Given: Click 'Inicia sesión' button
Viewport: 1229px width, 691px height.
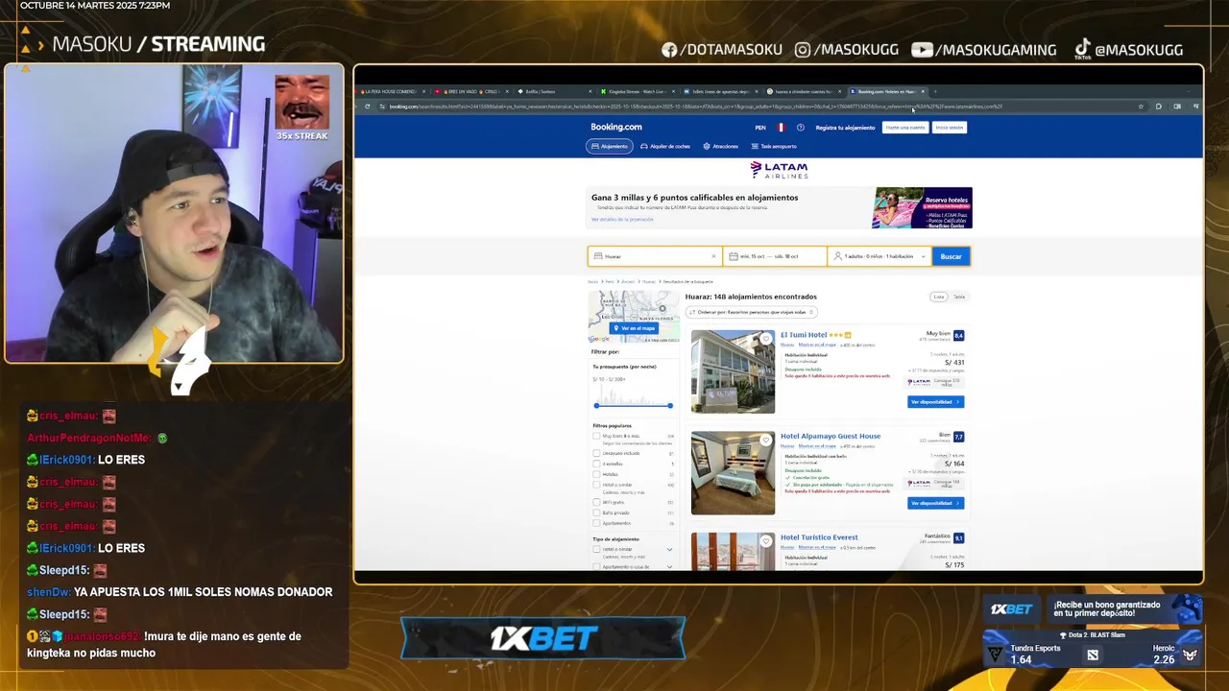Looking at the screenshot, I should tap(950, 128).
